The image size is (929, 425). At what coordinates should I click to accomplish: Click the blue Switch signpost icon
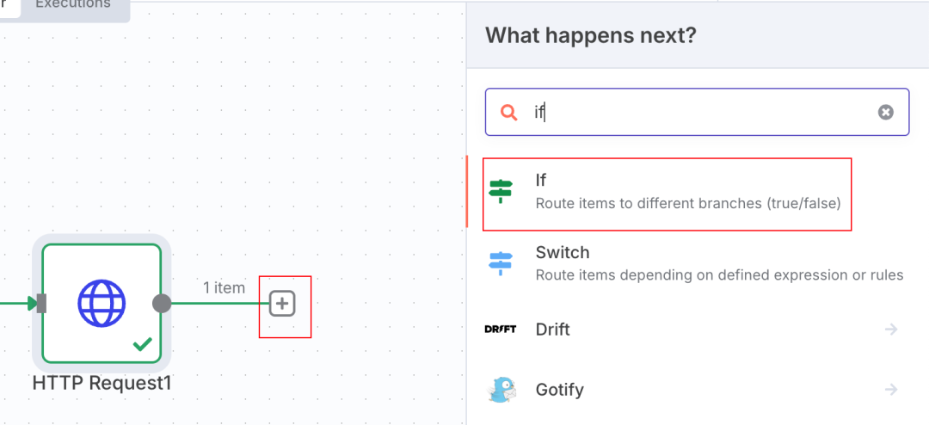pos(501,263)
